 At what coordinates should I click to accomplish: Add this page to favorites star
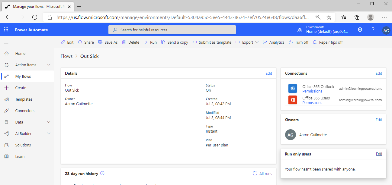(329, 17)
